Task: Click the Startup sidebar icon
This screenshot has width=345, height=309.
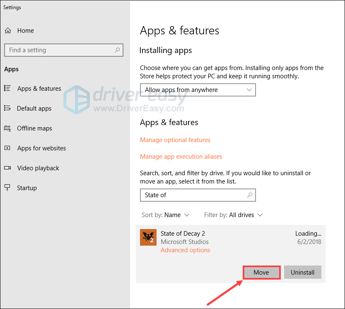Action: pos(7,188)
